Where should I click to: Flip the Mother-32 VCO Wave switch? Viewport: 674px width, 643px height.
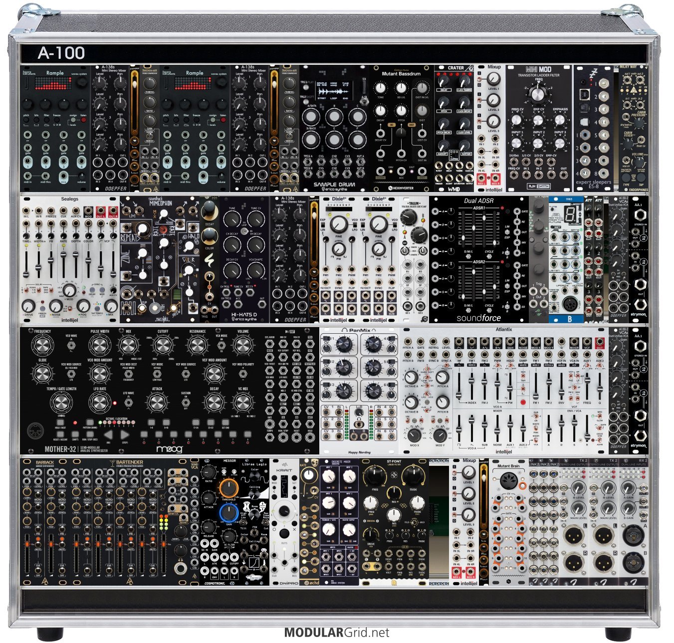pos(72,345)
